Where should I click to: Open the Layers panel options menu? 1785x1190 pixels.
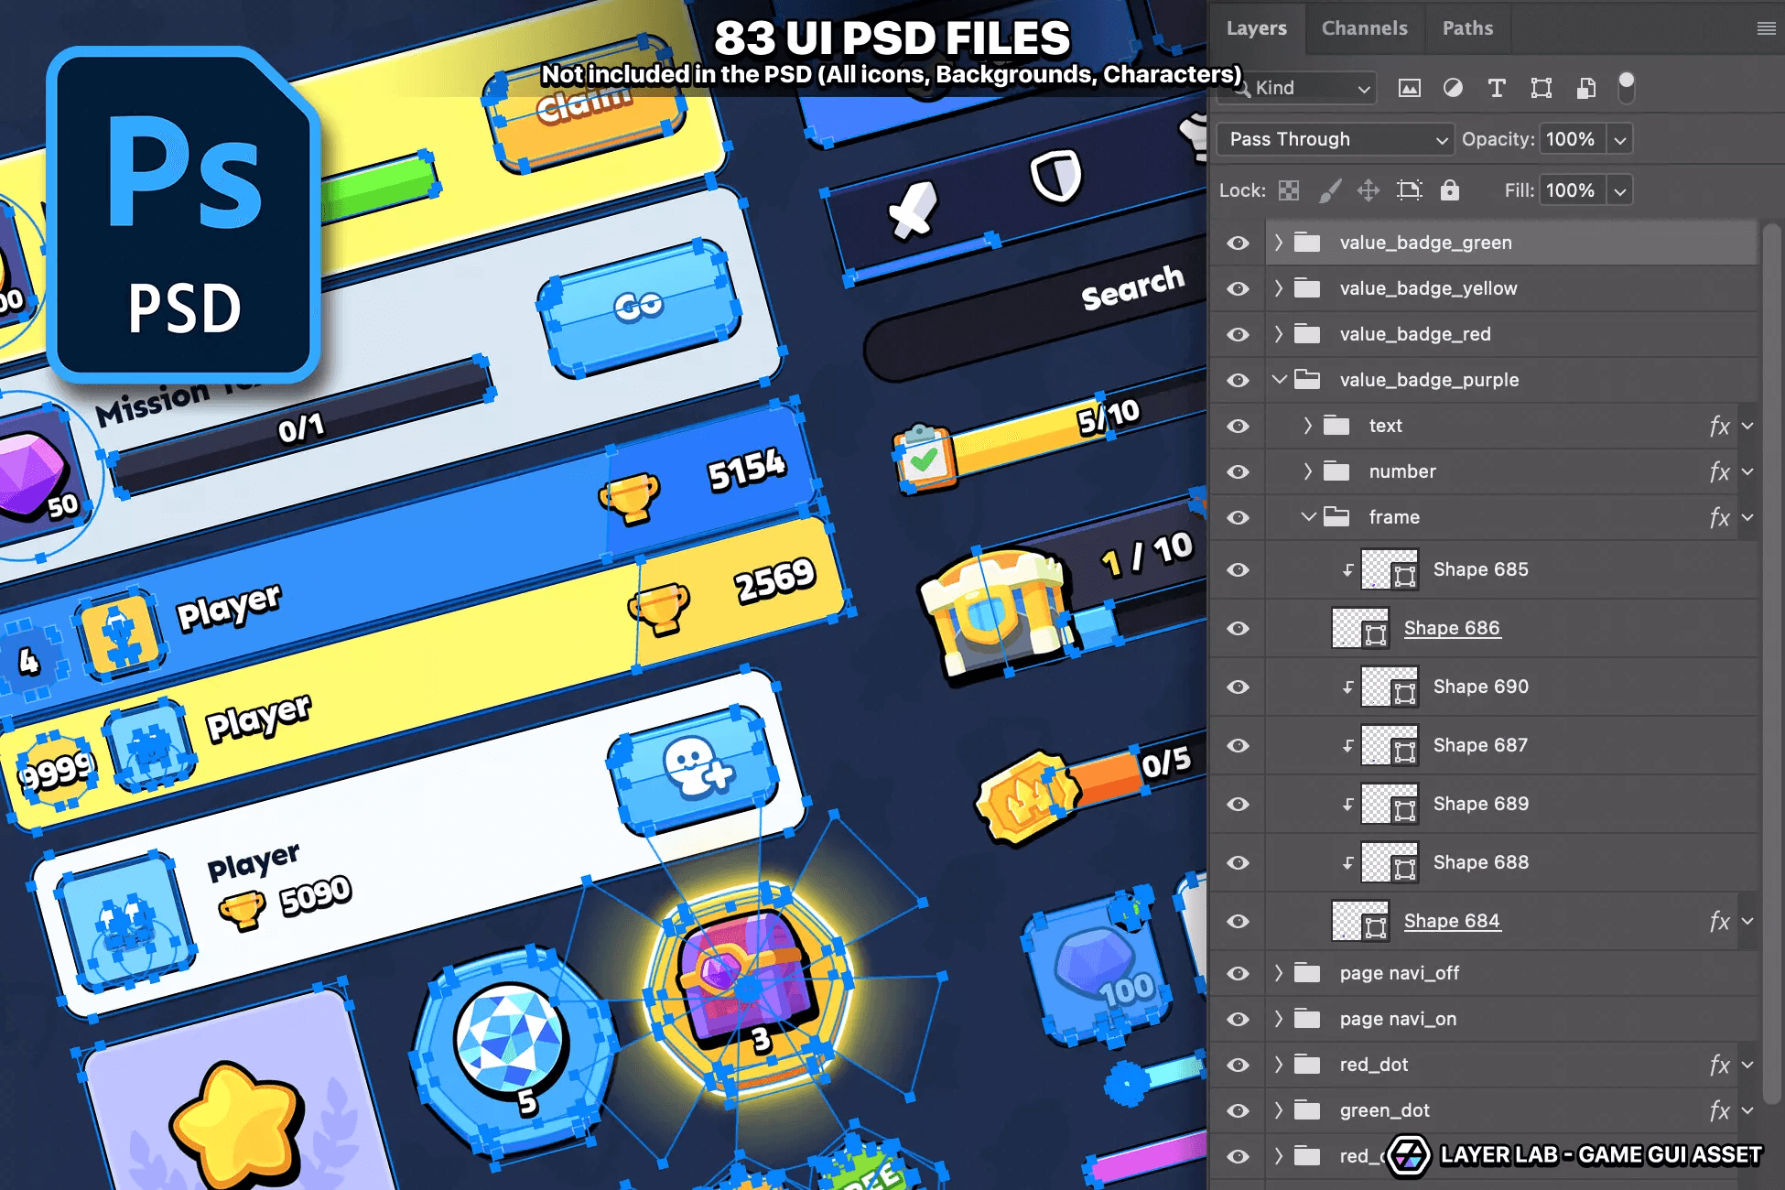point(1767,29)
